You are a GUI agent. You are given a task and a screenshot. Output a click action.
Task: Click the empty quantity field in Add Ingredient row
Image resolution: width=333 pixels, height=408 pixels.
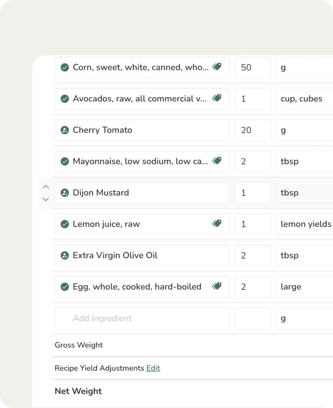pyautogui.click(x=253, y=318)
